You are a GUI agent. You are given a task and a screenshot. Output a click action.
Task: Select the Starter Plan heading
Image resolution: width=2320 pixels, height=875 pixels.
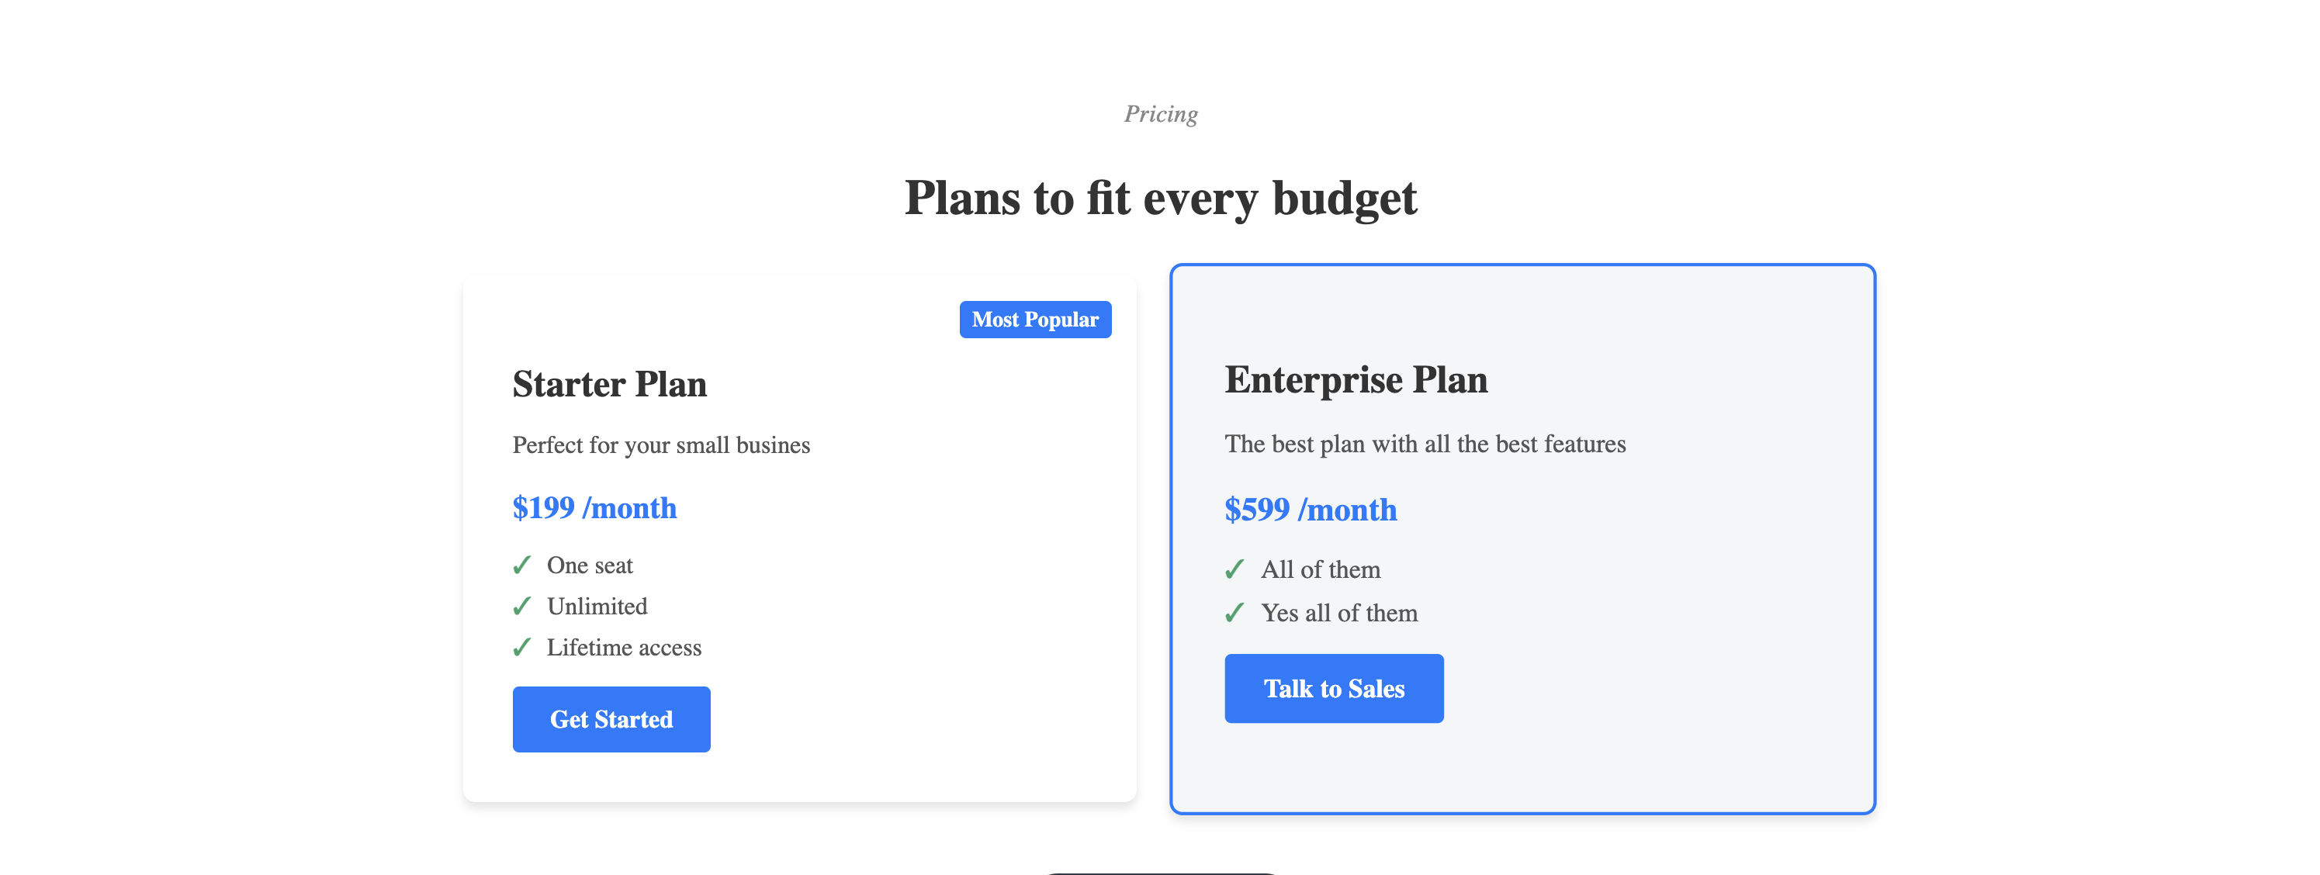click(609, 385)
